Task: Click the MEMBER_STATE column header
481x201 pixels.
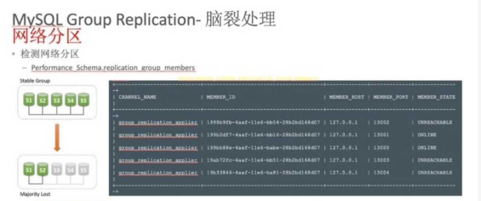Action: tap(436, 97)
